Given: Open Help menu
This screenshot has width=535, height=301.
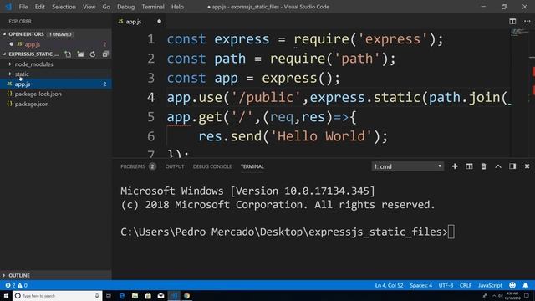Looking at the screenshot, I should [x=177, y=7].
